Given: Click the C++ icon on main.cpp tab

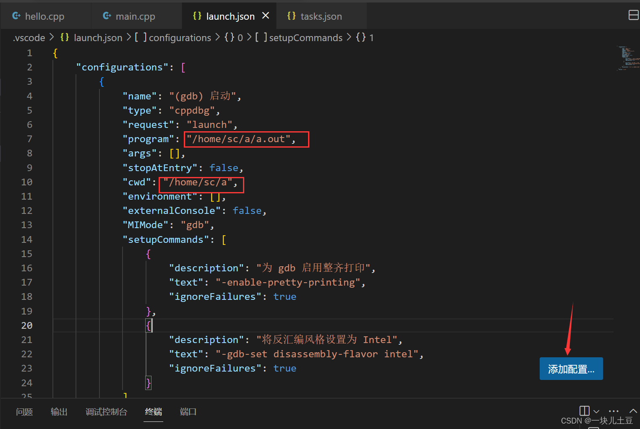Looking at the screenshot, I should pyautogui.click(x=106, y=16).
